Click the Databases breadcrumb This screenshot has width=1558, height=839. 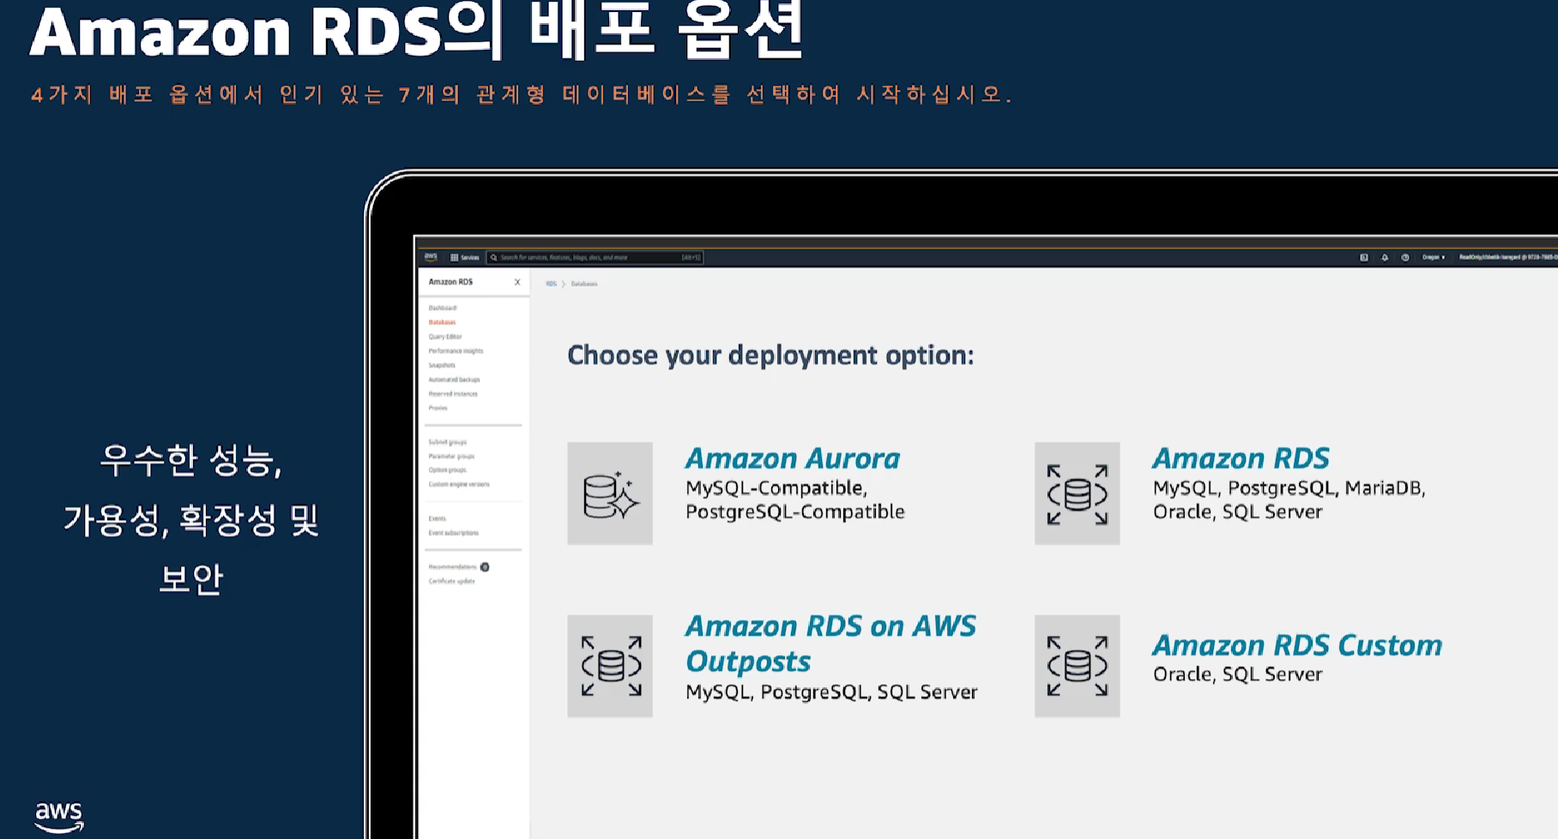(584, 284)
